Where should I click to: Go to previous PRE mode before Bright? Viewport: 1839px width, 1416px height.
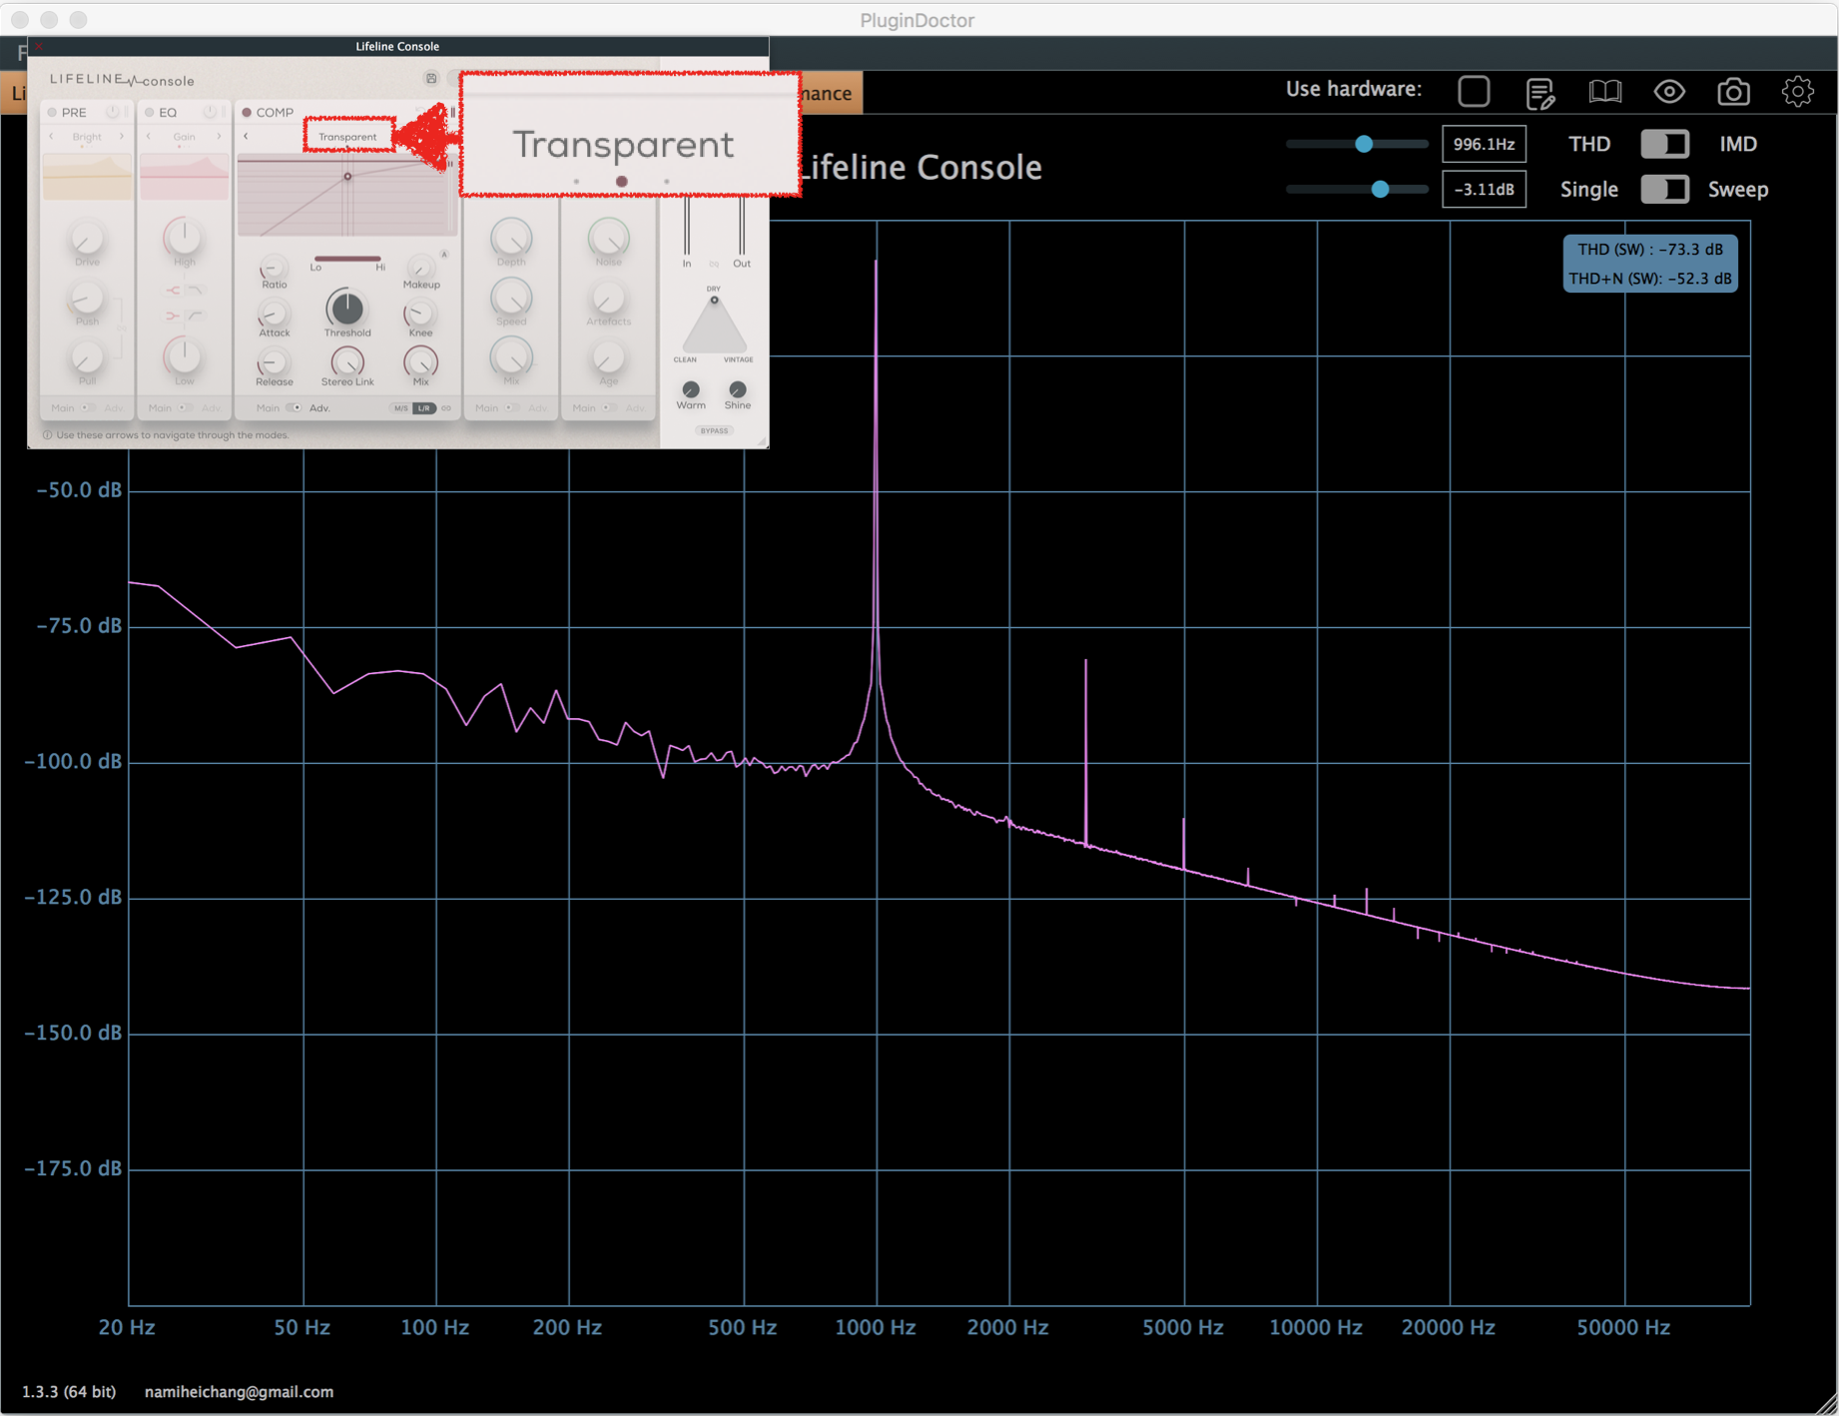52,136
